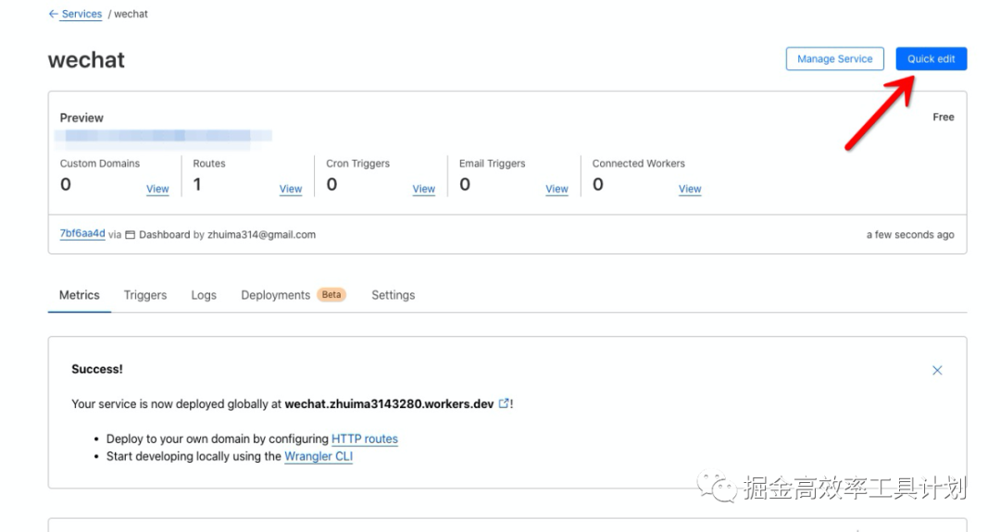Viewport: 1000px width, 532px height.
Task: Open the Wrangler CLI link
Action: click(x=319, y=456)
